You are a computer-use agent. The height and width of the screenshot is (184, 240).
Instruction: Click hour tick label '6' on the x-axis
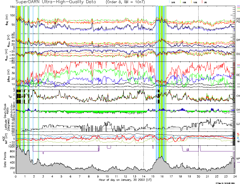click(x=71, y=176)
